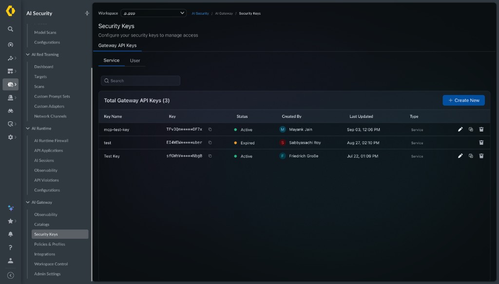Collapse sidebar with the circled arrow icon
The image size is (499, 284).
pyautogui.click(x=11, y=275)
